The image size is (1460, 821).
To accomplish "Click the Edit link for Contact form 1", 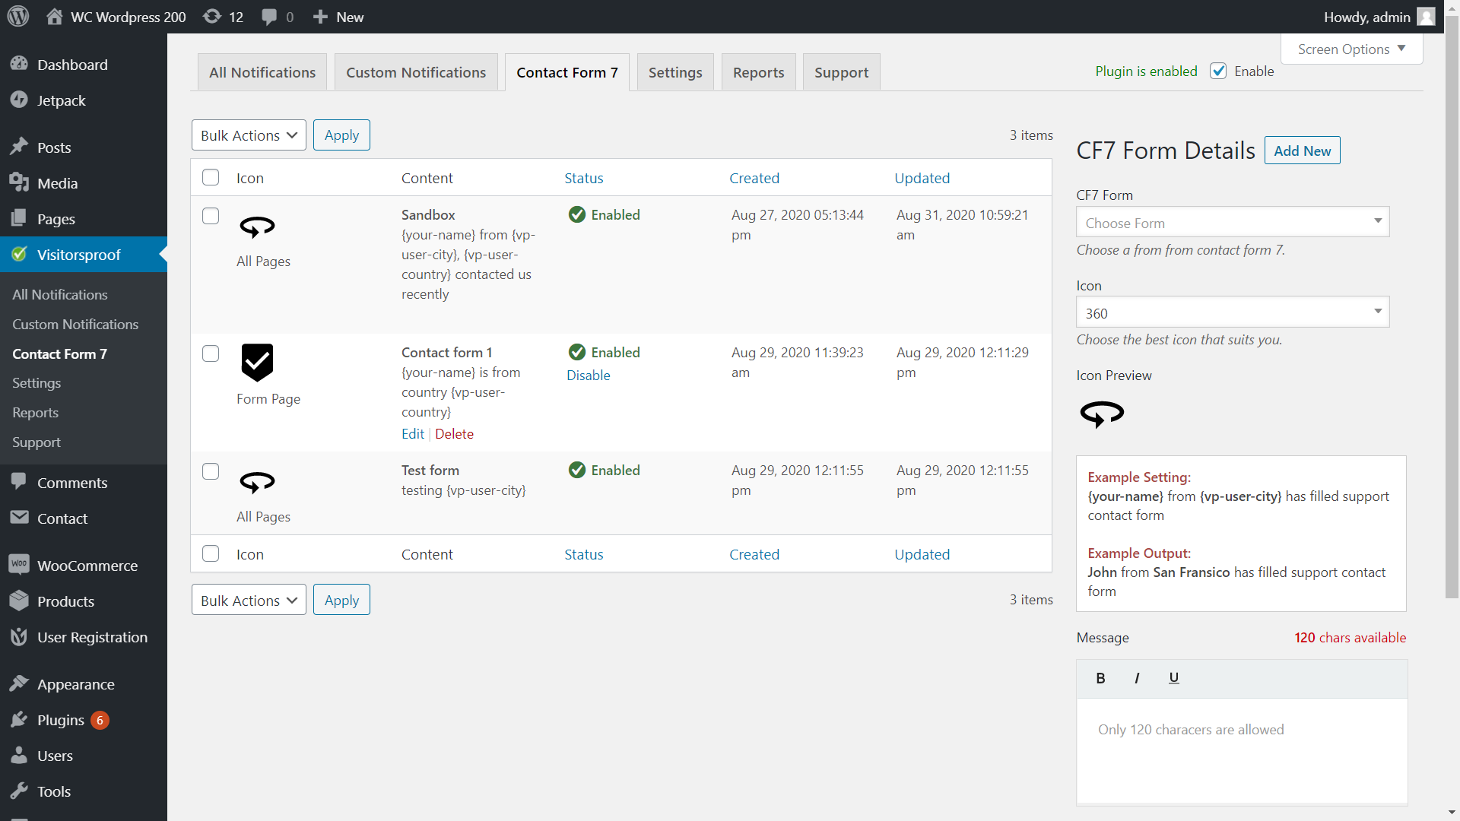I will [413, 434].
